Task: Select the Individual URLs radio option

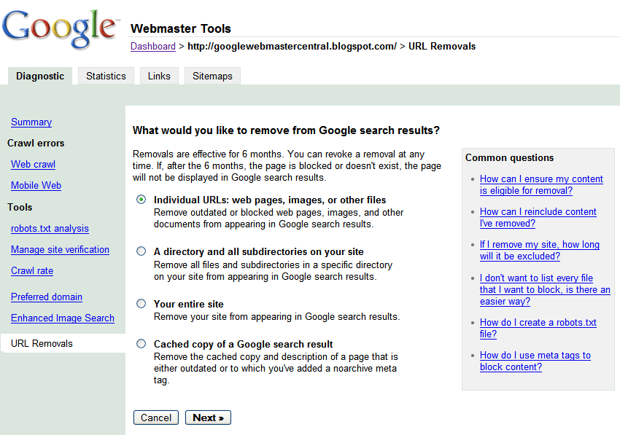Action: pyautogui.click(x=142, y=200)
